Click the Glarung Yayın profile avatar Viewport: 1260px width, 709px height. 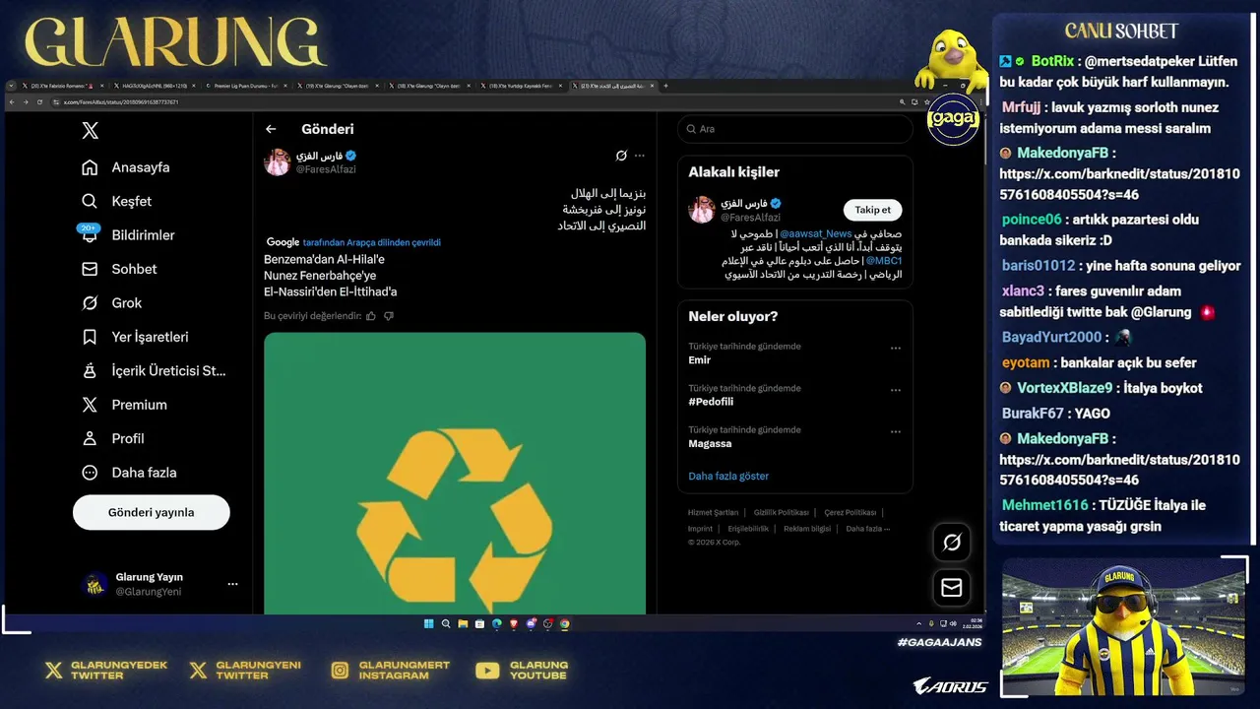94,584
